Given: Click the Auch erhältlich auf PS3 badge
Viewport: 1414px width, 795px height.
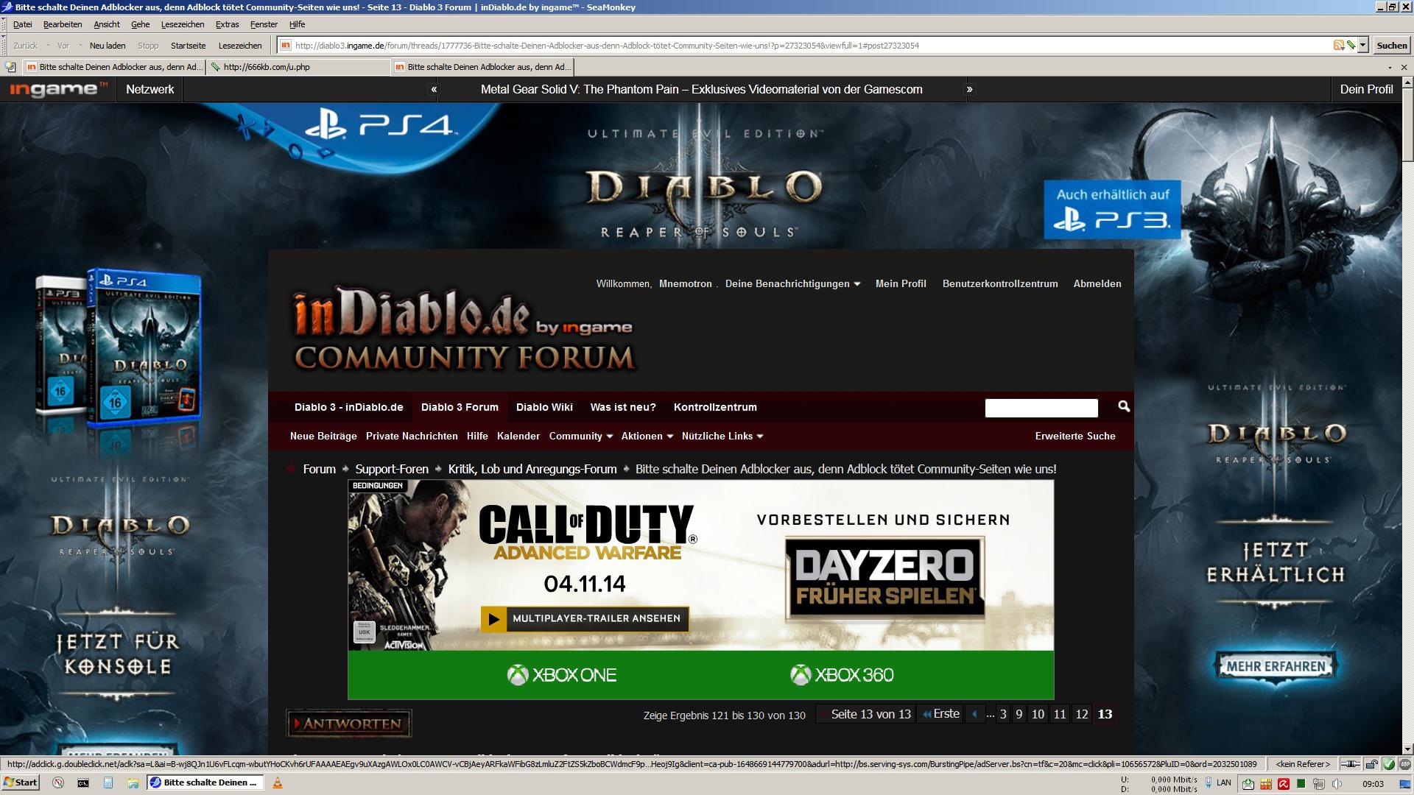Looking at the screenshot, I should coord(1112,209).
